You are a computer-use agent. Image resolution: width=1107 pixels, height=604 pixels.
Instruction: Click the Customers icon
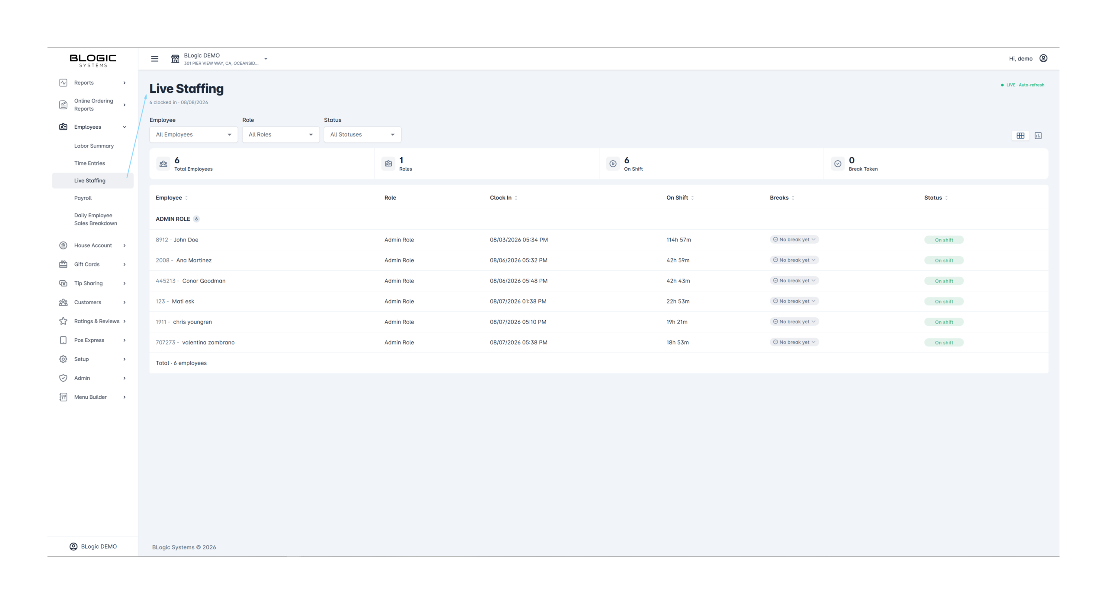point(63,302)
